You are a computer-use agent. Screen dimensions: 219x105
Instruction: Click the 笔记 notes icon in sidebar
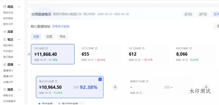coord(5,40)
